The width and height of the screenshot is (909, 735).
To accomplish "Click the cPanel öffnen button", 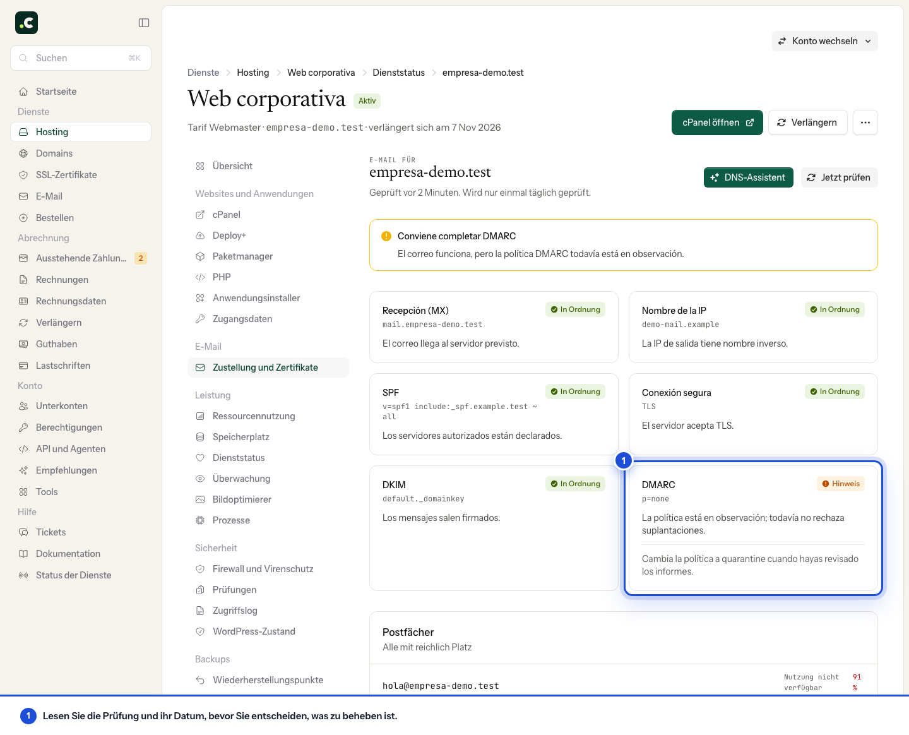I will [x=717, y=122].
